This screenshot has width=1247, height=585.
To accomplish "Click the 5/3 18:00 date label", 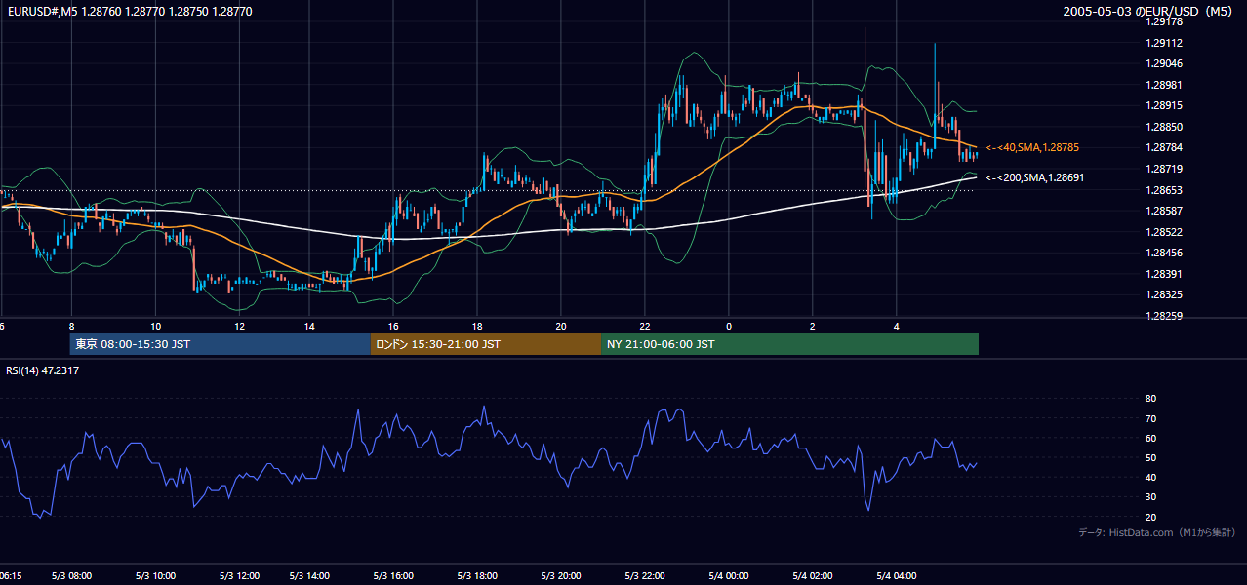I will [477, 576].
